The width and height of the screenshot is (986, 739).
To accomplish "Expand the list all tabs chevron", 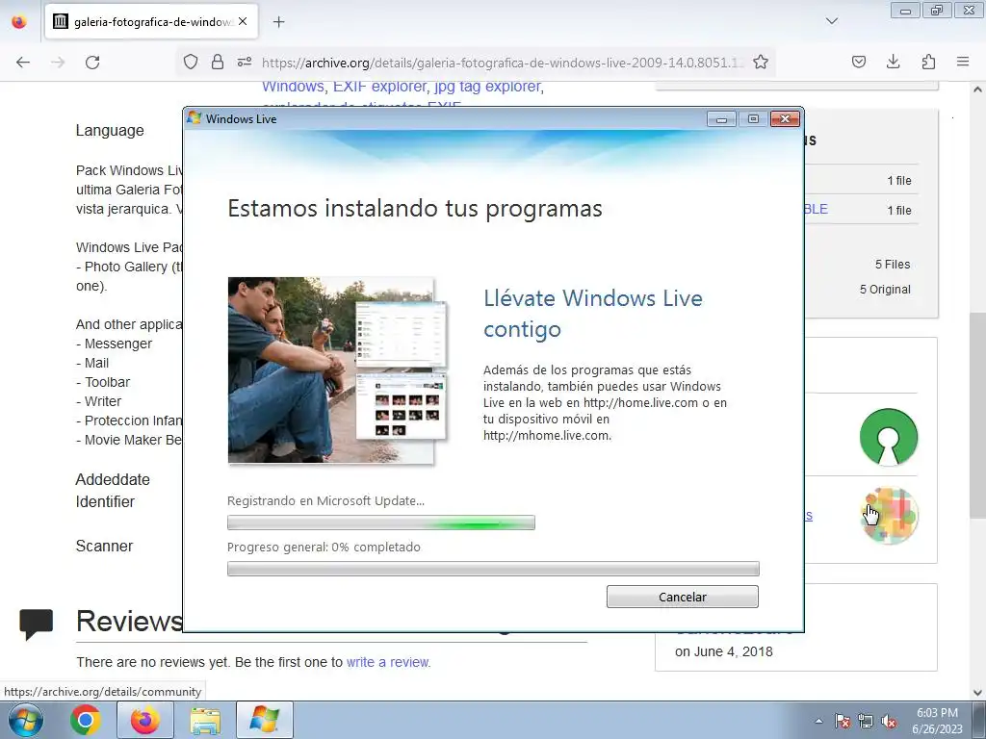I will (x=831, y=21).
